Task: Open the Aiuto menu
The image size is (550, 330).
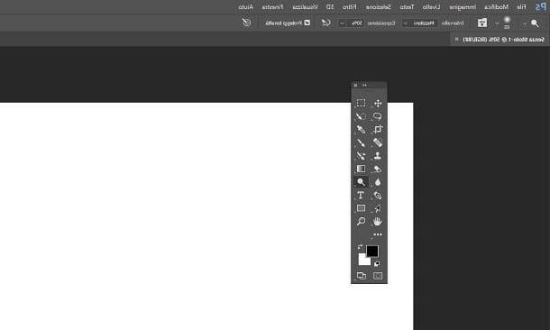Action: coord(246,6)
